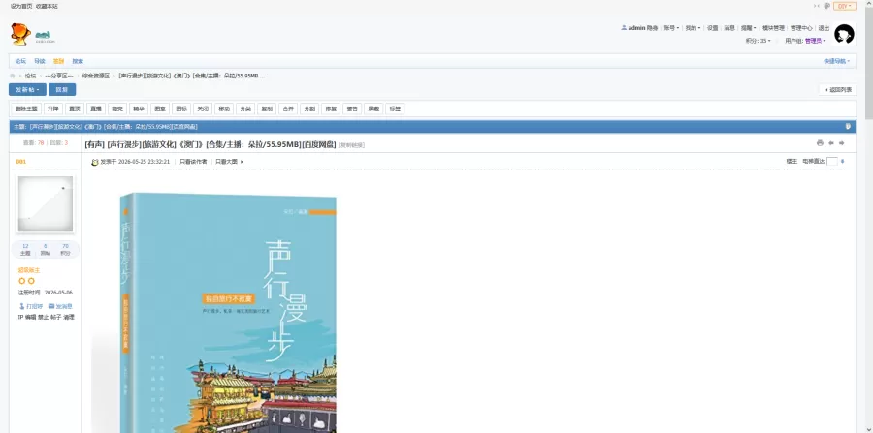Click poster 001's avatar image
The image size is (873, 433).
click(x=45, y=203)
